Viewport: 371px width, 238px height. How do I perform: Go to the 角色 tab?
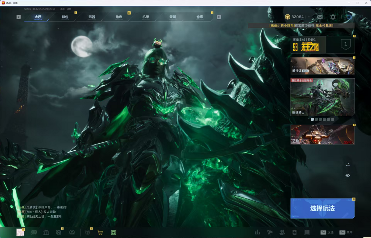click(119, 17)
